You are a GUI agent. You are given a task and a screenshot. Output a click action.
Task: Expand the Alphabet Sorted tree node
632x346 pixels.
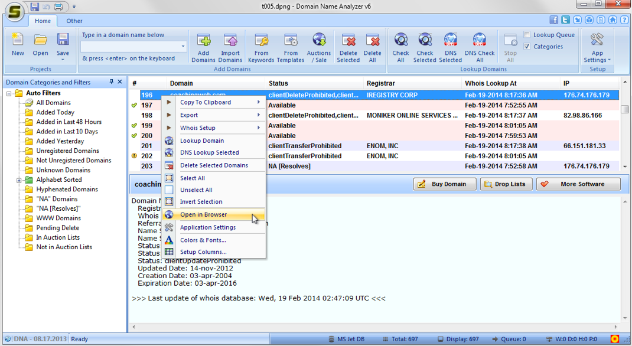tap(19, 180)
